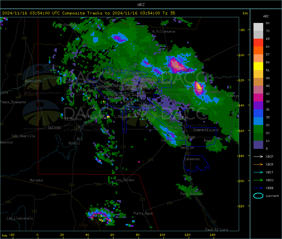Viewport: 282px width, 239px height.
Task: Click the 'current' legend label
Action: pos(272,196)
